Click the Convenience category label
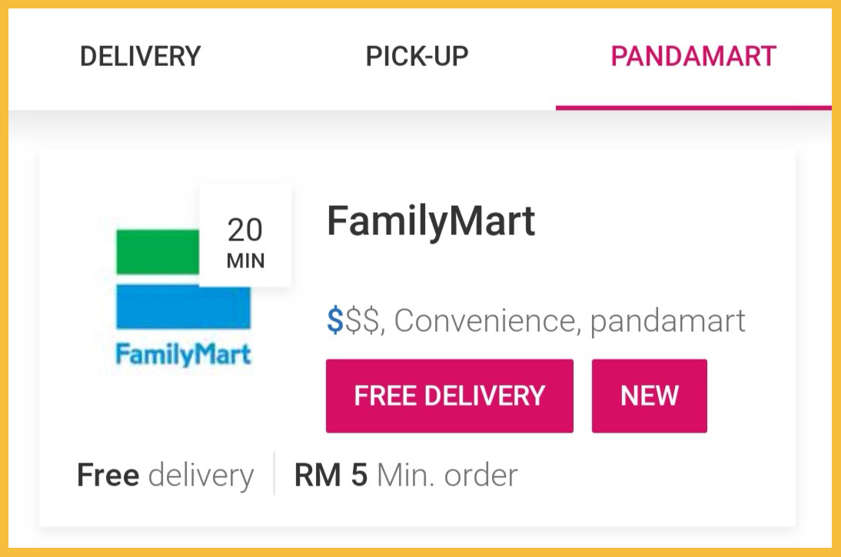 (485, 321)
